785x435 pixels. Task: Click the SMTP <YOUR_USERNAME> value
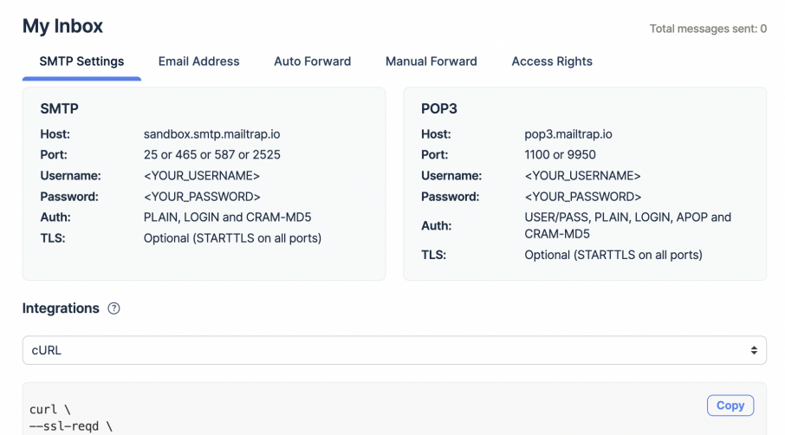[x=201, y=176]
